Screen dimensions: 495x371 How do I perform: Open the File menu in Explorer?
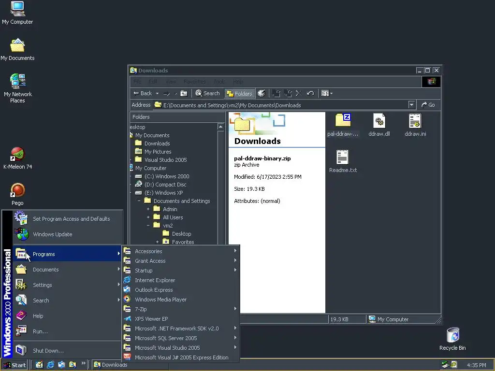[x=137, y=82]
